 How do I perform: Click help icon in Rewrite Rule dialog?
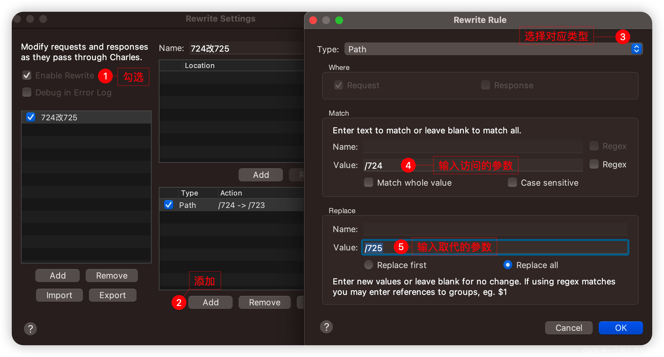coord(326,327)
